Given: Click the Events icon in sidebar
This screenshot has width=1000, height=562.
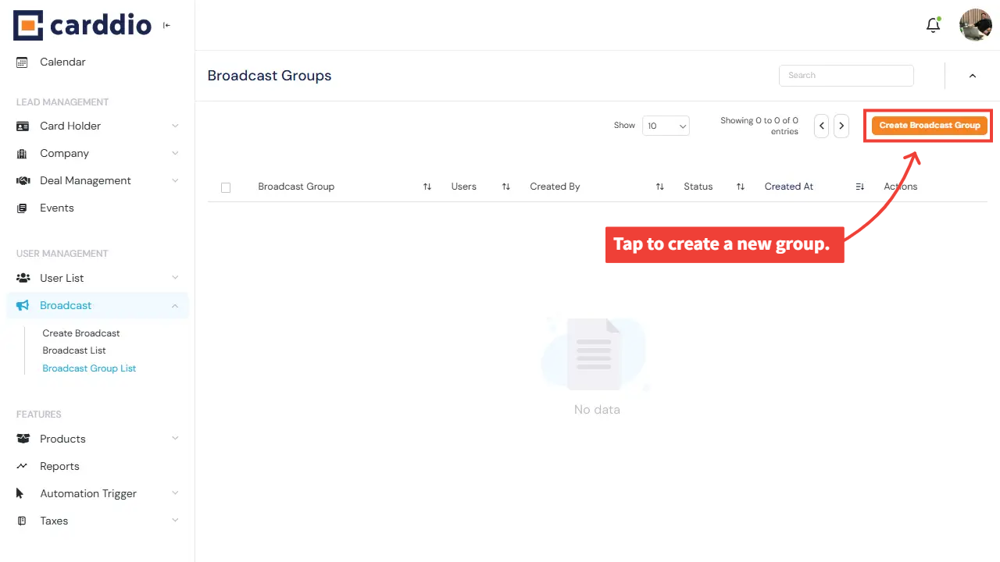Looking at the screenshot, I should (x=23, y=208).
